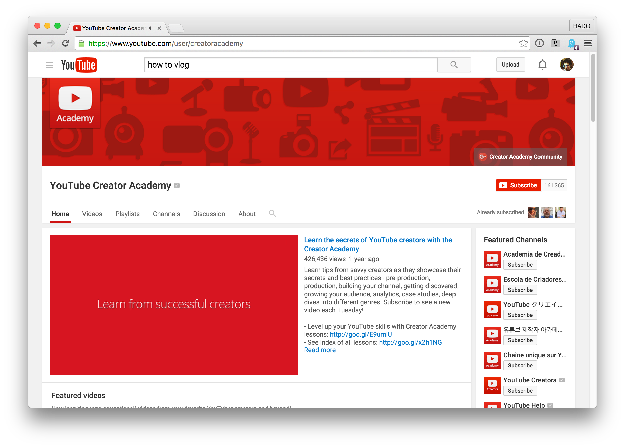This screenshot has width=625, height=448.
Task: Click the user avatar icon
Action: [566, 65]
